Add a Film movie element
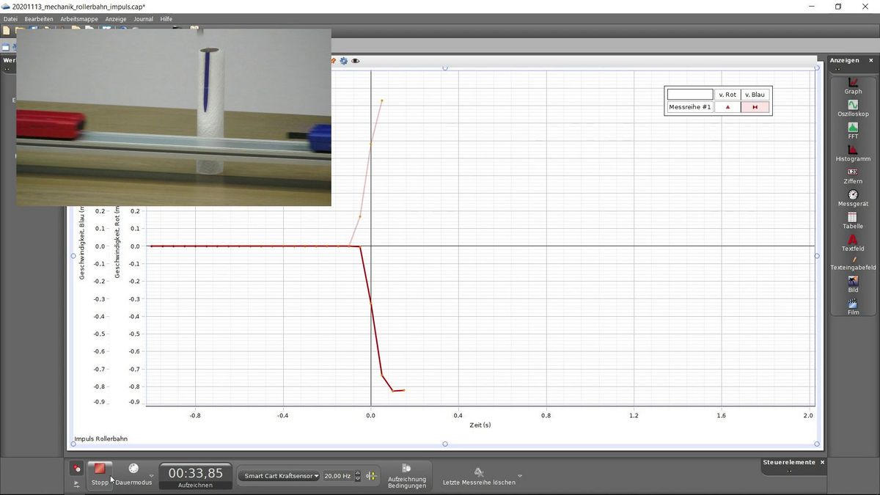The width and height of the screenshot is (880, 495). click(x=853, y=307)
